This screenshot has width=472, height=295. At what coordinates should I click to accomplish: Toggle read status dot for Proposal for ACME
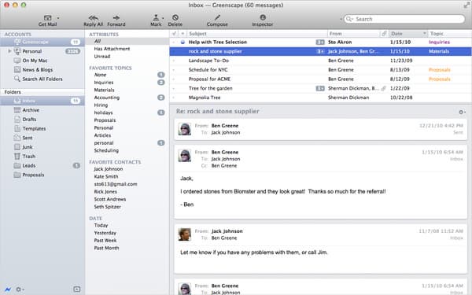point(174,79)
